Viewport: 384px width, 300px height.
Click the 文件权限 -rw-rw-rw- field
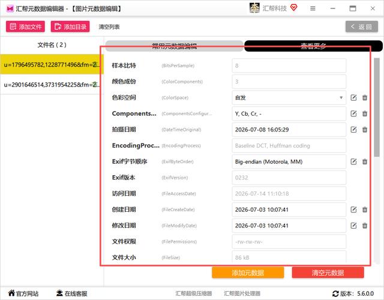(x=289, y=242)
